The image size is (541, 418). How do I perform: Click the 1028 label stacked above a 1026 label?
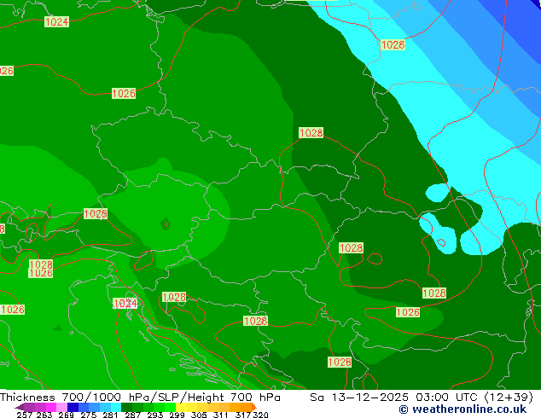[41, 264]
